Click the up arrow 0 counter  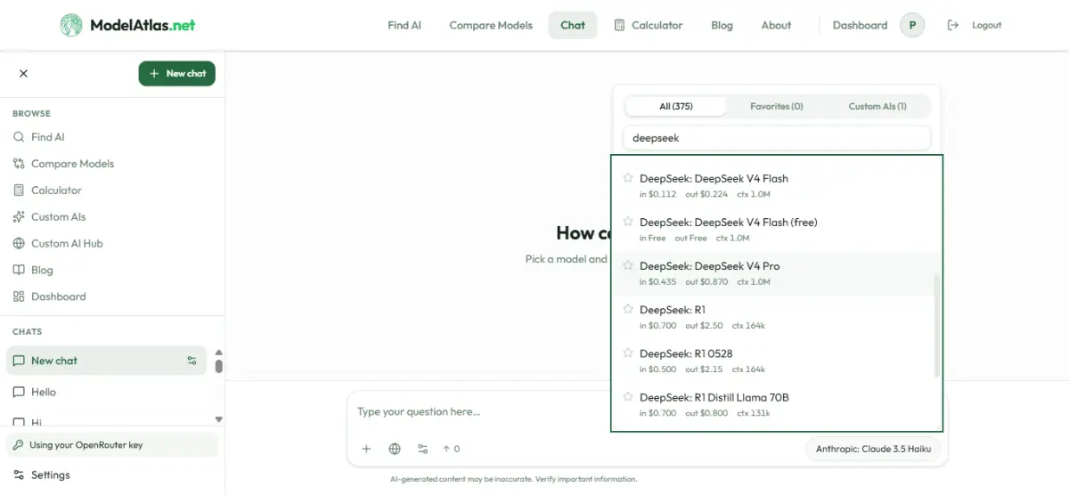[452, 449]
